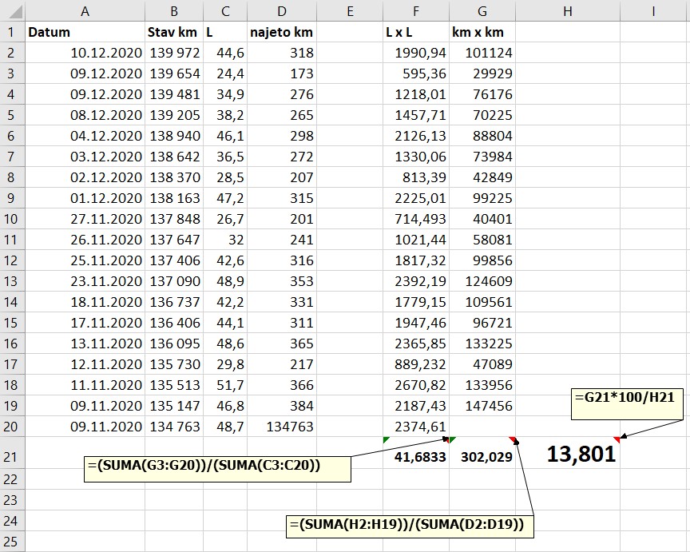Select row 21 header
The height and width of the screenshot is (552, 690).
[12, 457]
